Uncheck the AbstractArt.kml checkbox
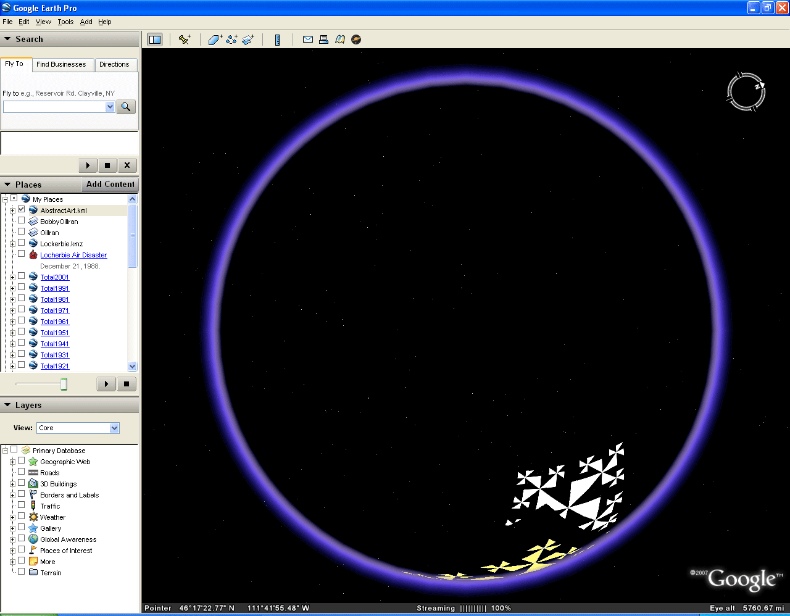This screenshot has width=790, height=616. [22, 210]
